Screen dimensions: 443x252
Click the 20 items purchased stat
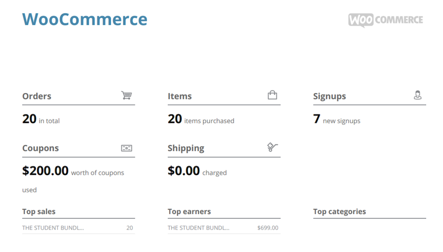(201, 120)
